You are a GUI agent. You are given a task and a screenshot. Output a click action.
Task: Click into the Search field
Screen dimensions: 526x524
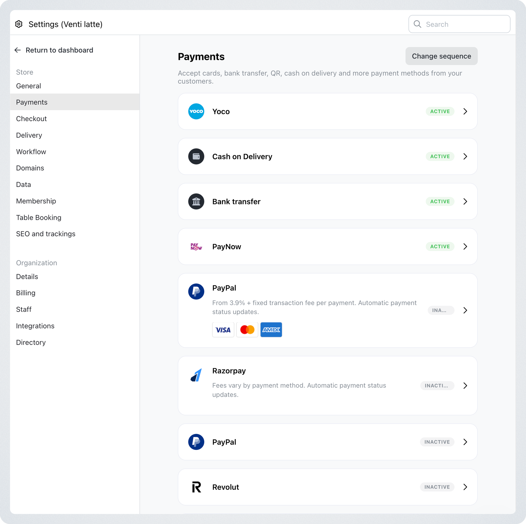(x=459, y=24)
